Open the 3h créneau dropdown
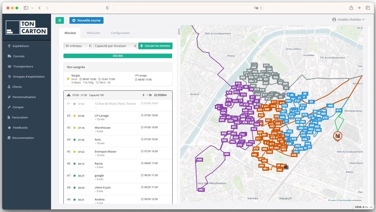 point(78,46)
